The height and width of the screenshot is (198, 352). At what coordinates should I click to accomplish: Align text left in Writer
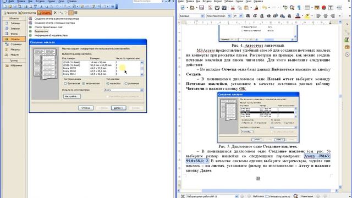(x=318, y=16)
